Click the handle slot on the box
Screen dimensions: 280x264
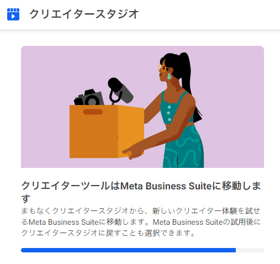tap(93, 112)
